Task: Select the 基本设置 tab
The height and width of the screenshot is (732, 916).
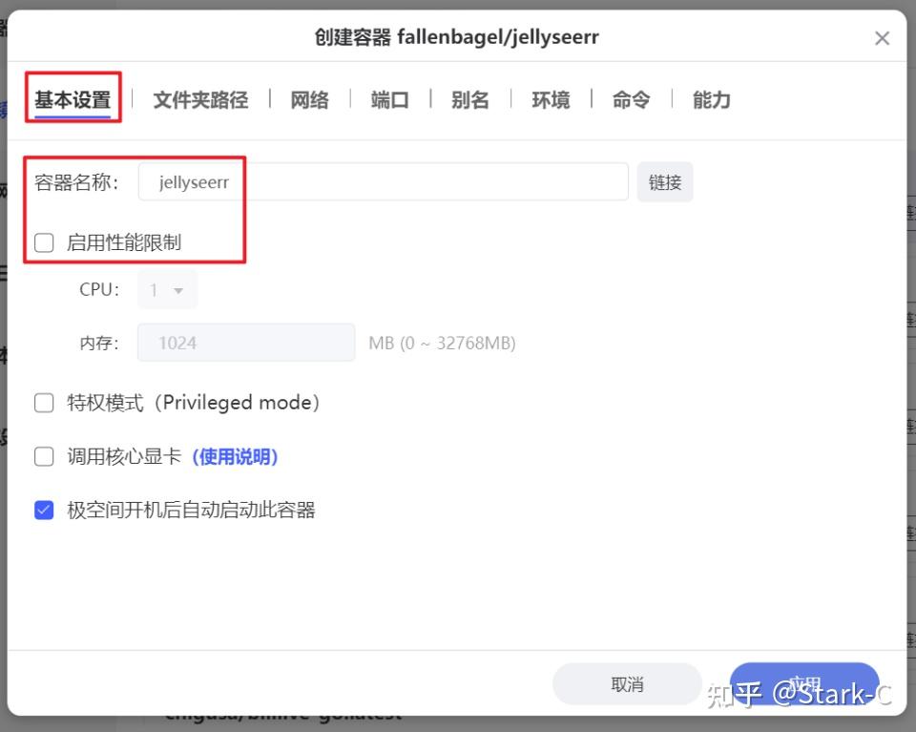Action: click(72, 98)
